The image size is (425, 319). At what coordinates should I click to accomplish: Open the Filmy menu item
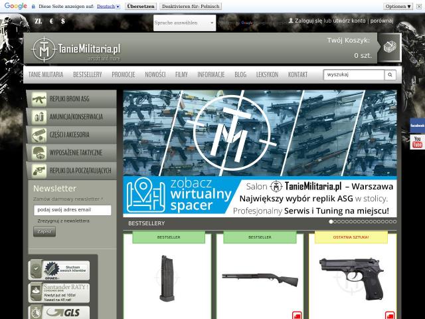pos(181,74)
